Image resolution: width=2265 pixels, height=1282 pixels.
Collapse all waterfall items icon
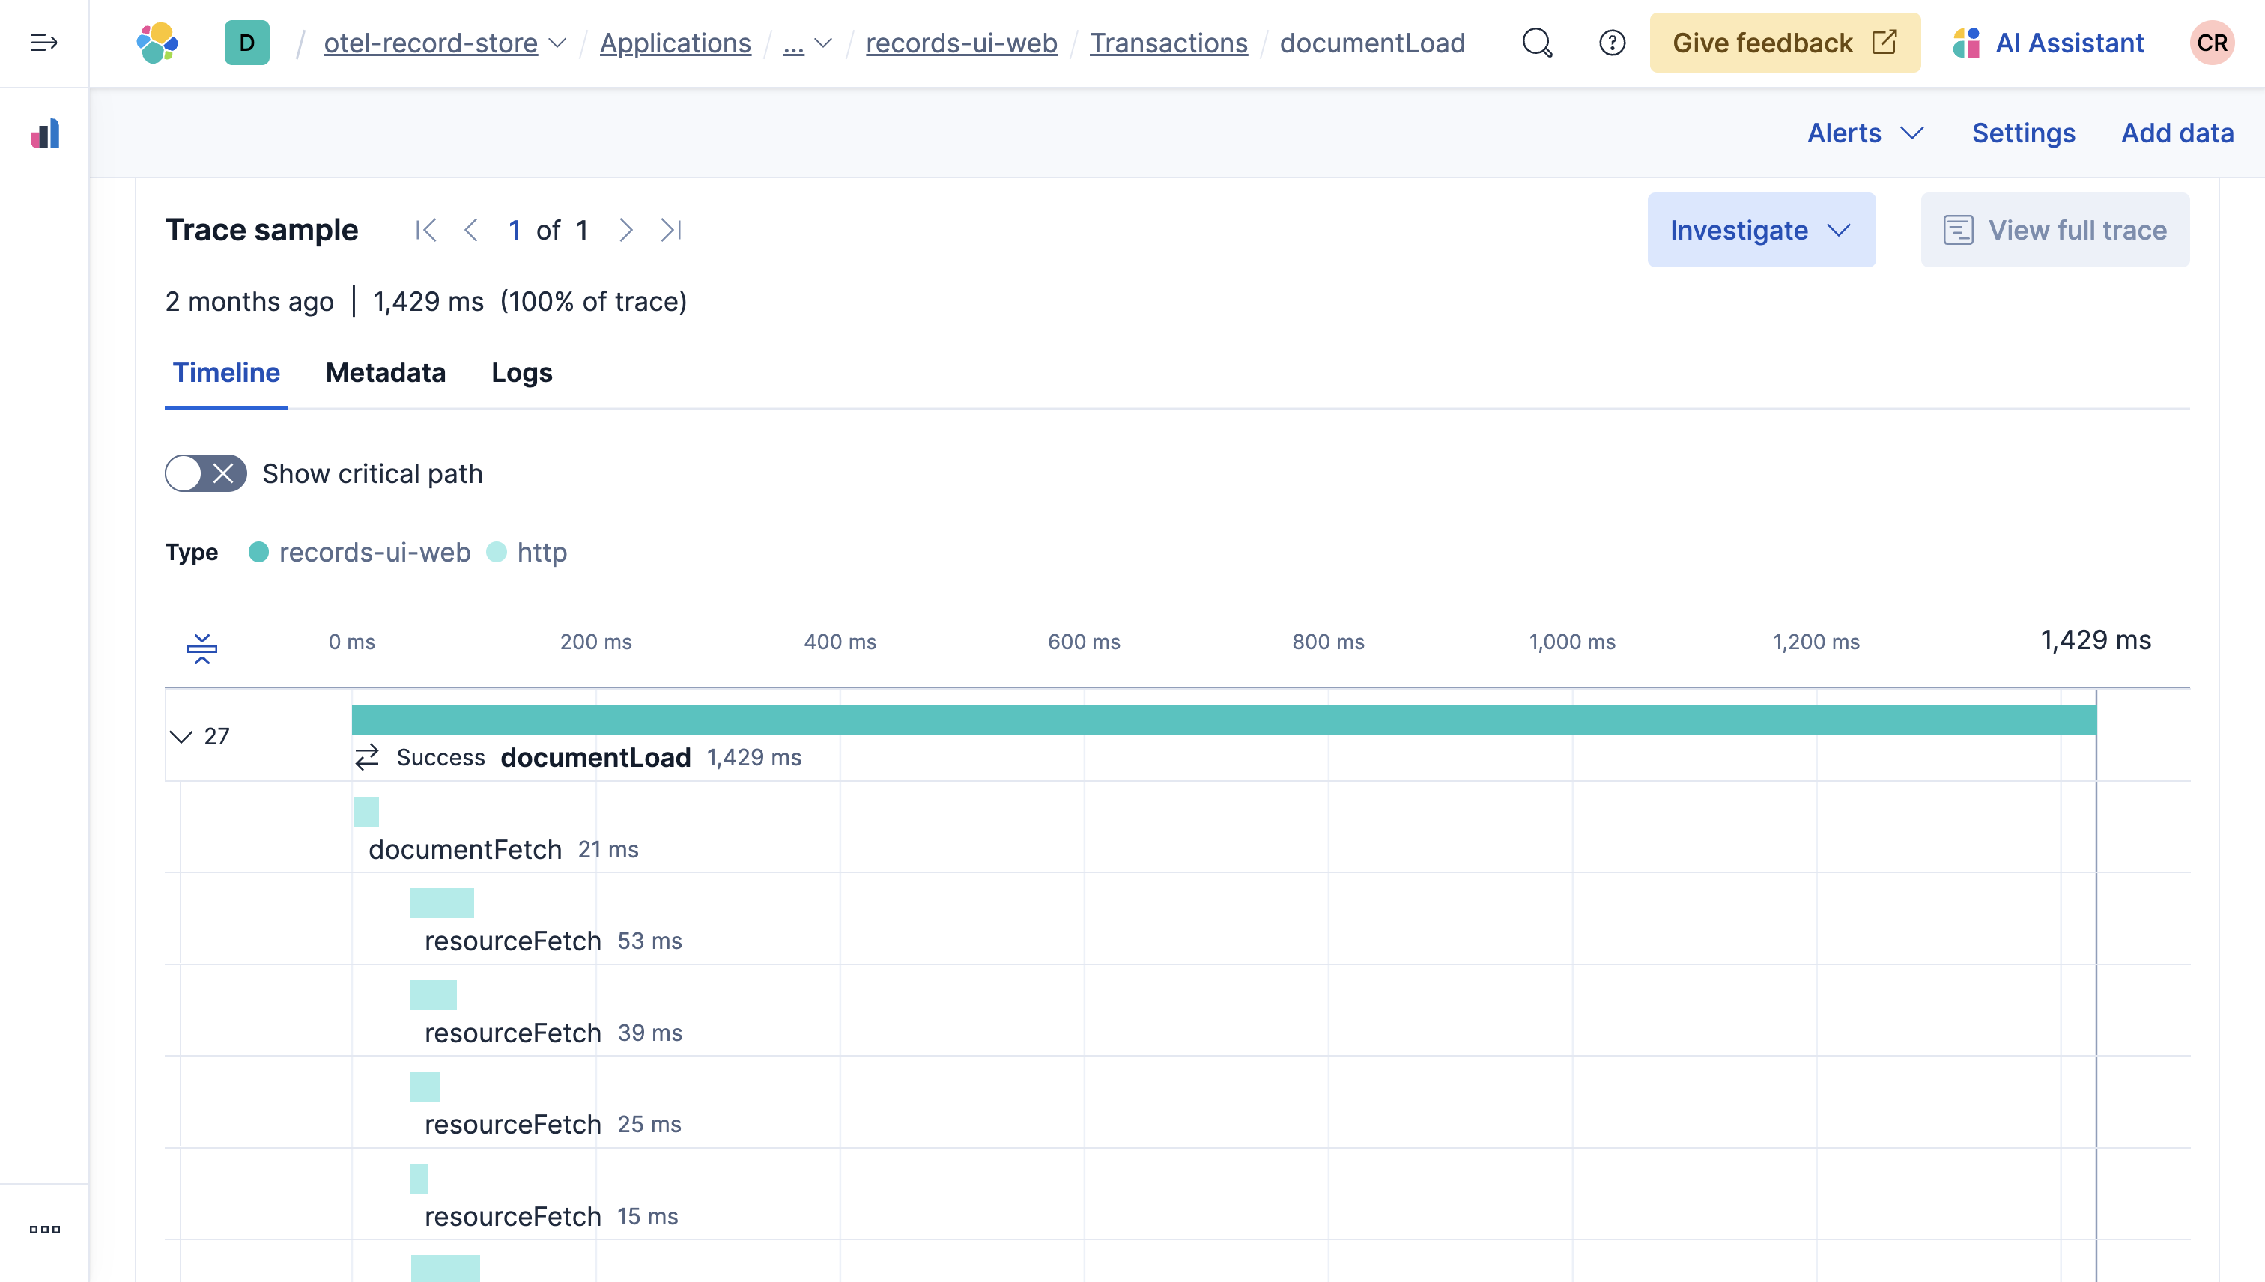click(x=201, y=649)
